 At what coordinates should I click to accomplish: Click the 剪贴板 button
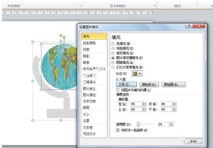(x=149, y=84)
